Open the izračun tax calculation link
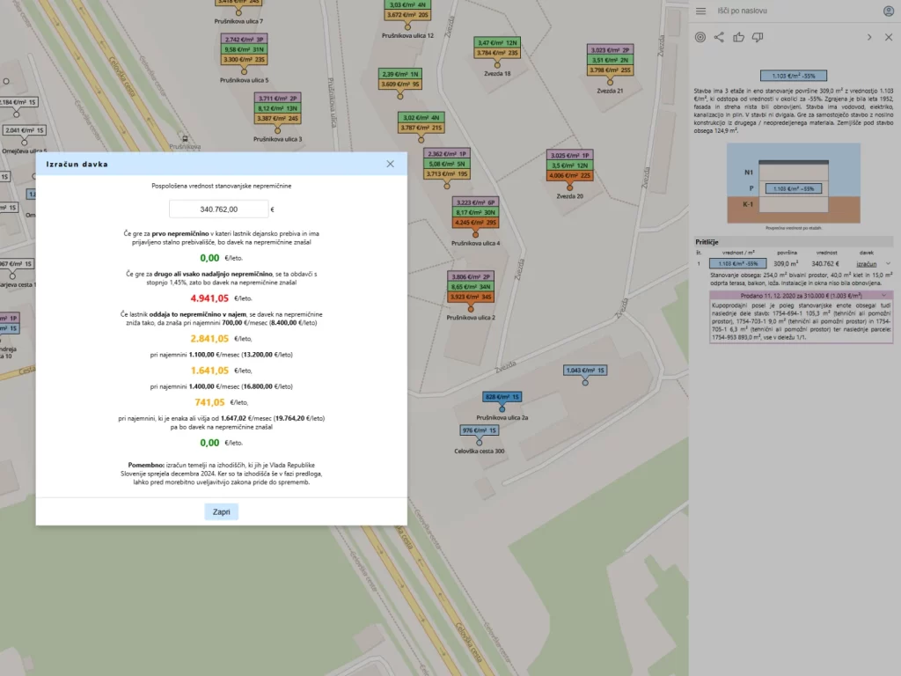 click(x=867, y=263)
